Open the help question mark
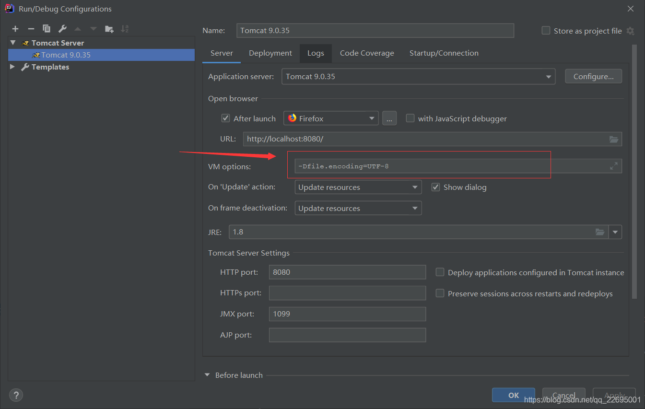645x409 pixels. click(16, 395)
